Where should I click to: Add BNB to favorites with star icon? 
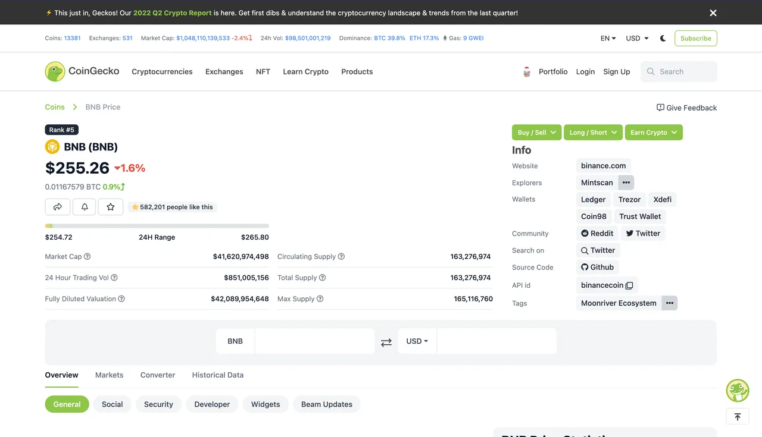pyautogui.click(x=111, y=207)
